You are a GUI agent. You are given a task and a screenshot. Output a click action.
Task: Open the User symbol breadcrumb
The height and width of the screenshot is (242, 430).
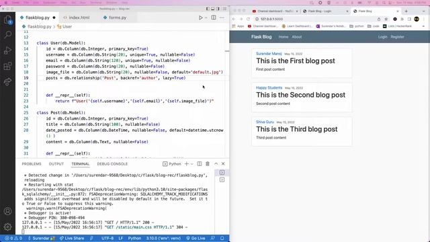[x=64, y=27]
